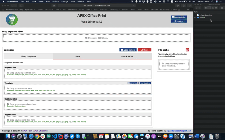
Task: Expand the archive folder in Finder
Action: coord(195,18)
